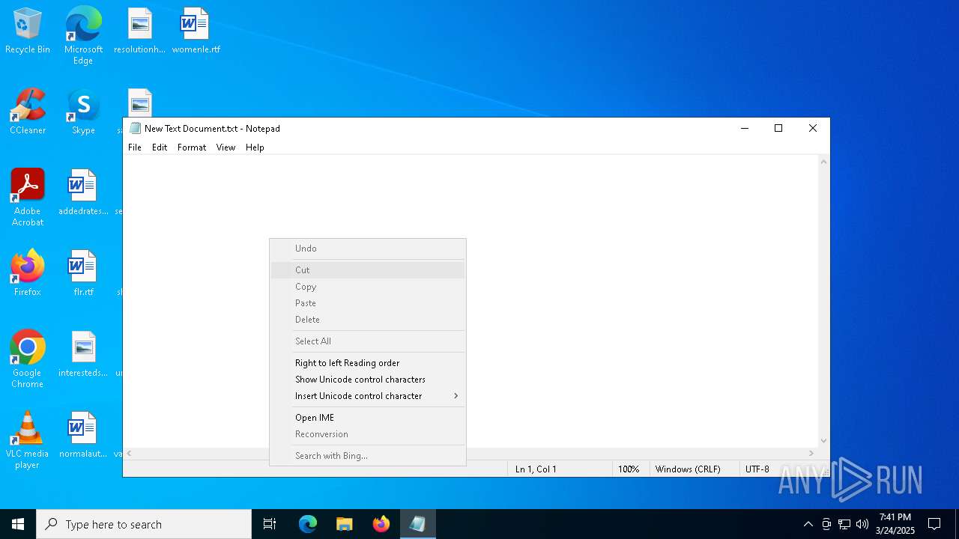The height and width of the screenshot is (539, 959).
Task: Click the vertical scrollbar down arrow
Action: (x=823, y=441)
